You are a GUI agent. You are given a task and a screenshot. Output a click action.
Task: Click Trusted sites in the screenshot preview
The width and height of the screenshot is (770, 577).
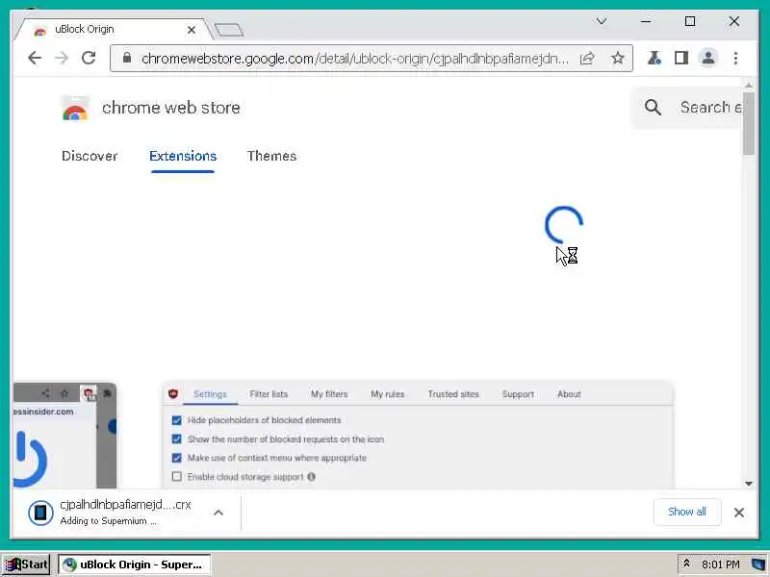pyautogui.click(x=452, y=394)
